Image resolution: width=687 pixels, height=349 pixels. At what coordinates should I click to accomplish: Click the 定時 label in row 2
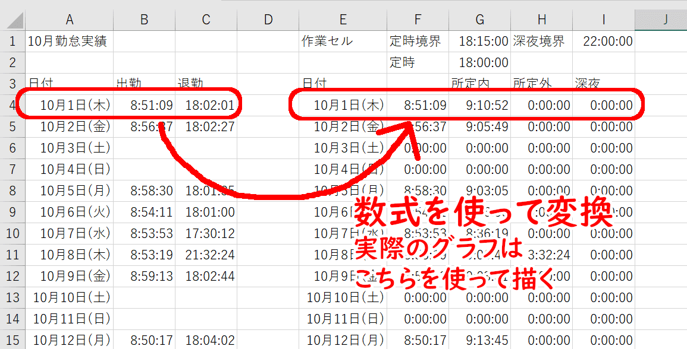416,63
